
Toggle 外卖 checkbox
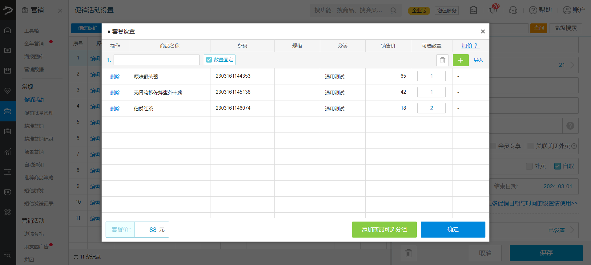(x=529, y=166)
